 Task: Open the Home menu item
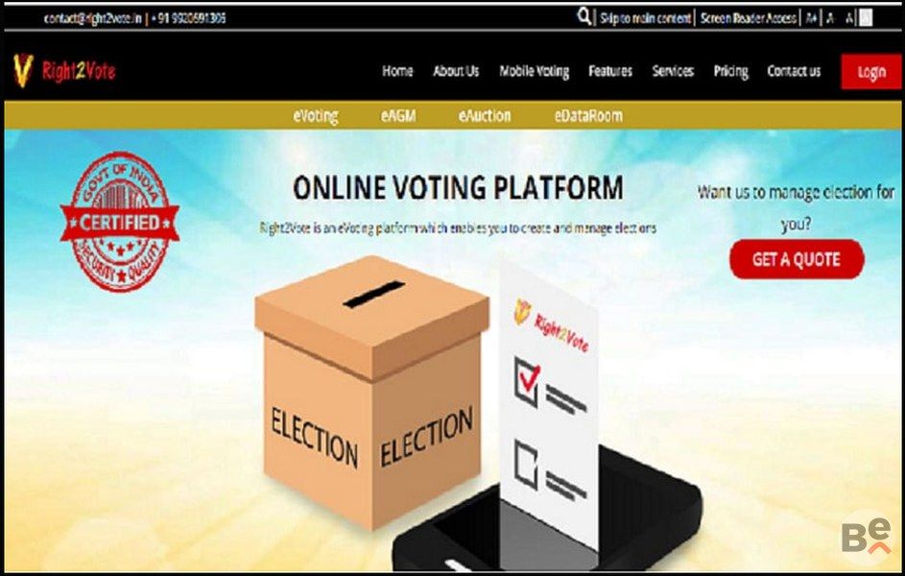[397, 71]
